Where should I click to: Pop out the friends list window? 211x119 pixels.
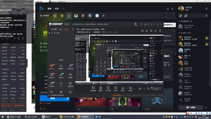pos(207,9)
